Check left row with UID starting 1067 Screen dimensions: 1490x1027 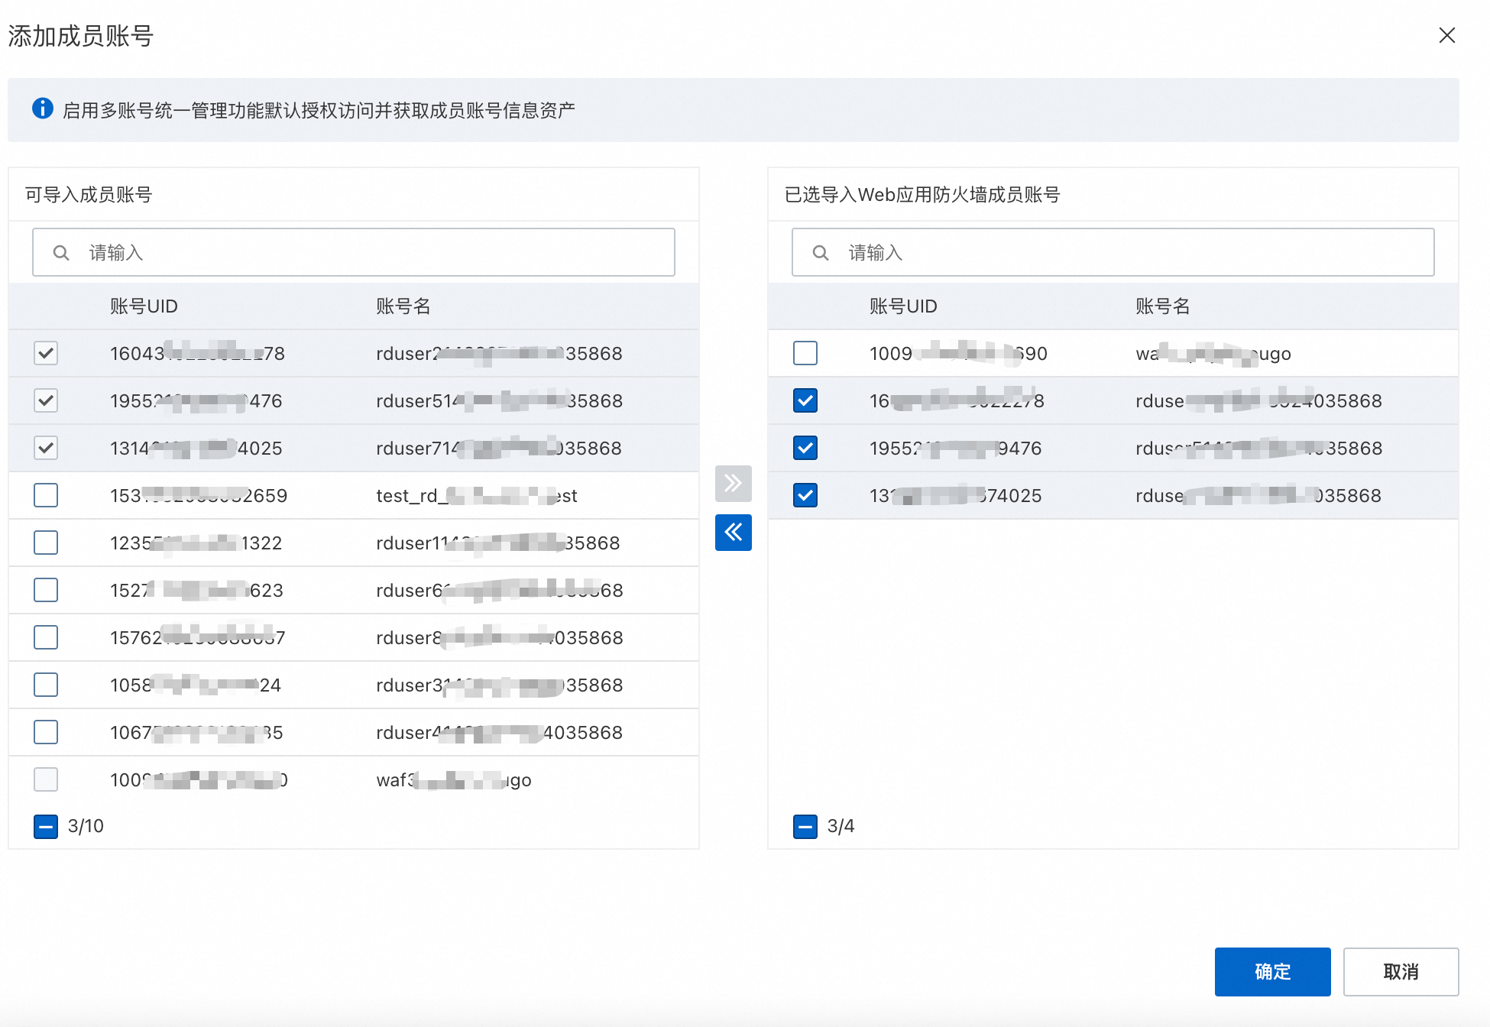click(46, 732)
